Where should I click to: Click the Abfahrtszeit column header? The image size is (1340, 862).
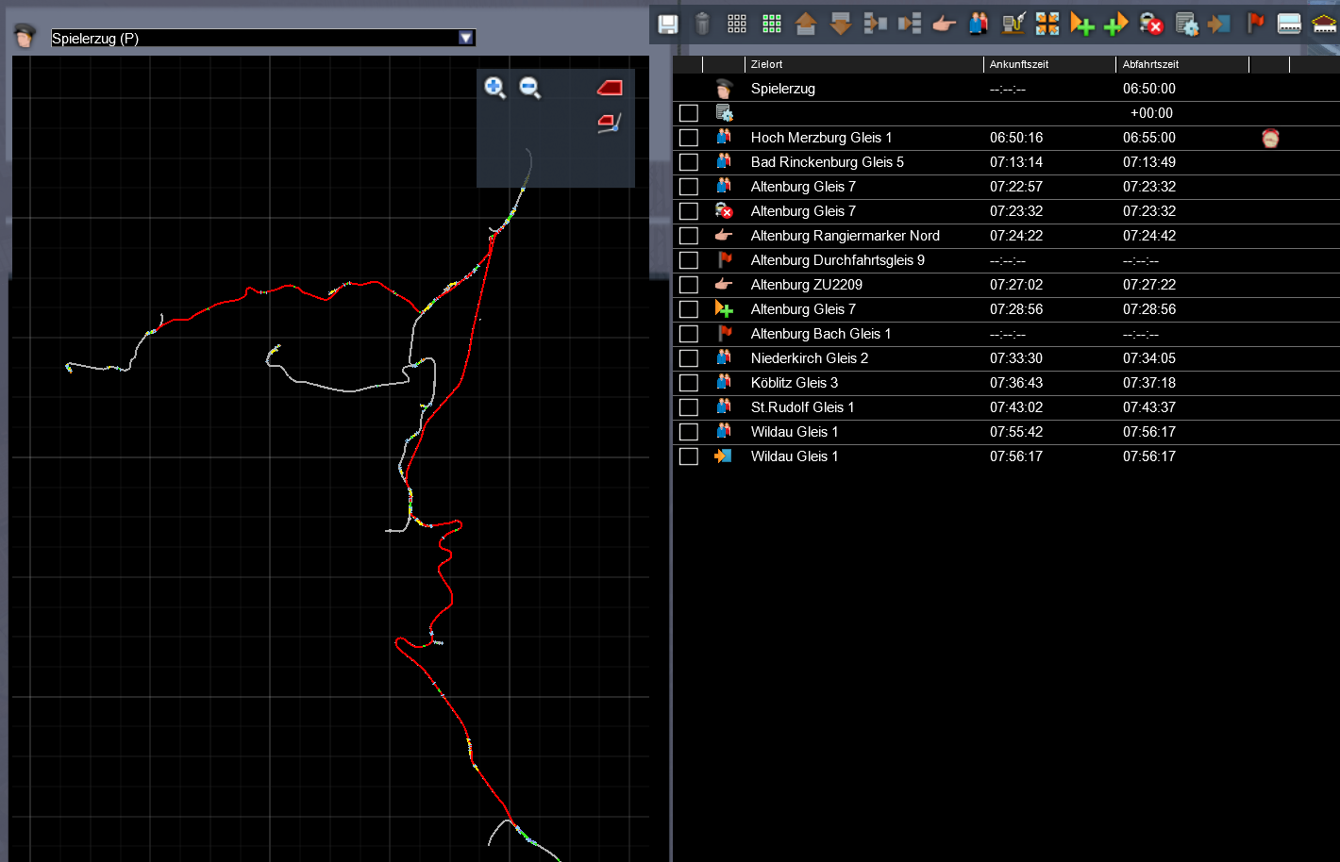[x=1150, y=64]
